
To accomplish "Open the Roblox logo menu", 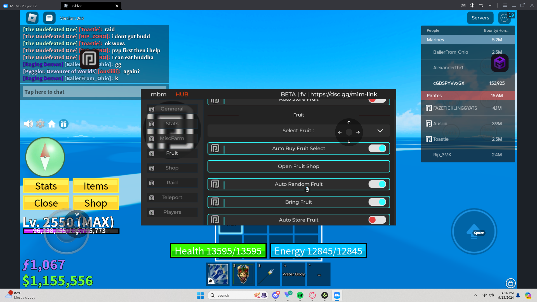I will coord(32,18).
